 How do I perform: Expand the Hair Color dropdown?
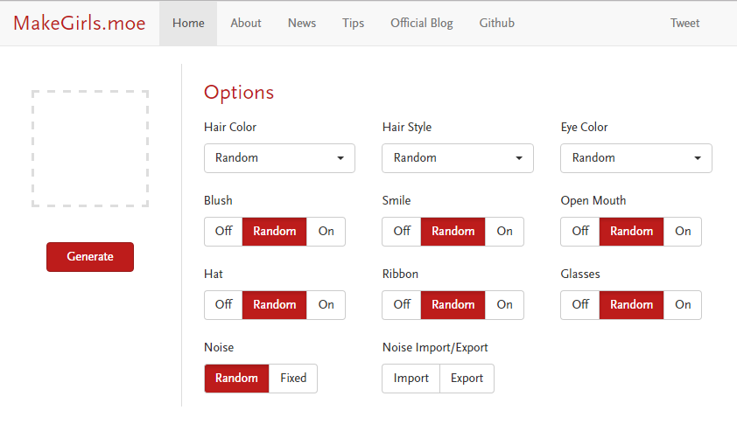pyautogui.click(x=279, y=158)
